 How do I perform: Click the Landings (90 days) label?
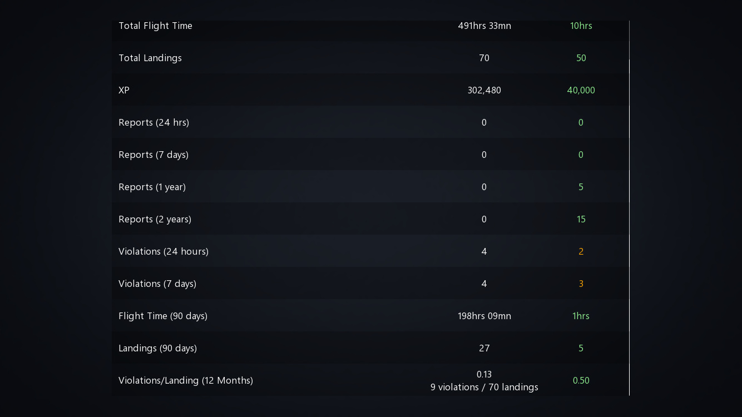tap(157, 348)
